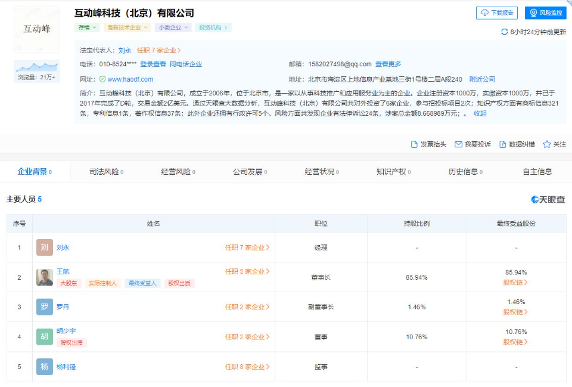572x387 pixels.
Task: Switch to the 知识产权 tab
Action: pos(394,172)
